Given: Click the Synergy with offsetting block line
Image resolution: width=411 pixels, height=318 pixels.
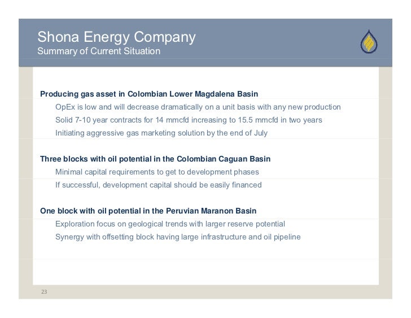Looking at the screenshot, I should (178, 237).
